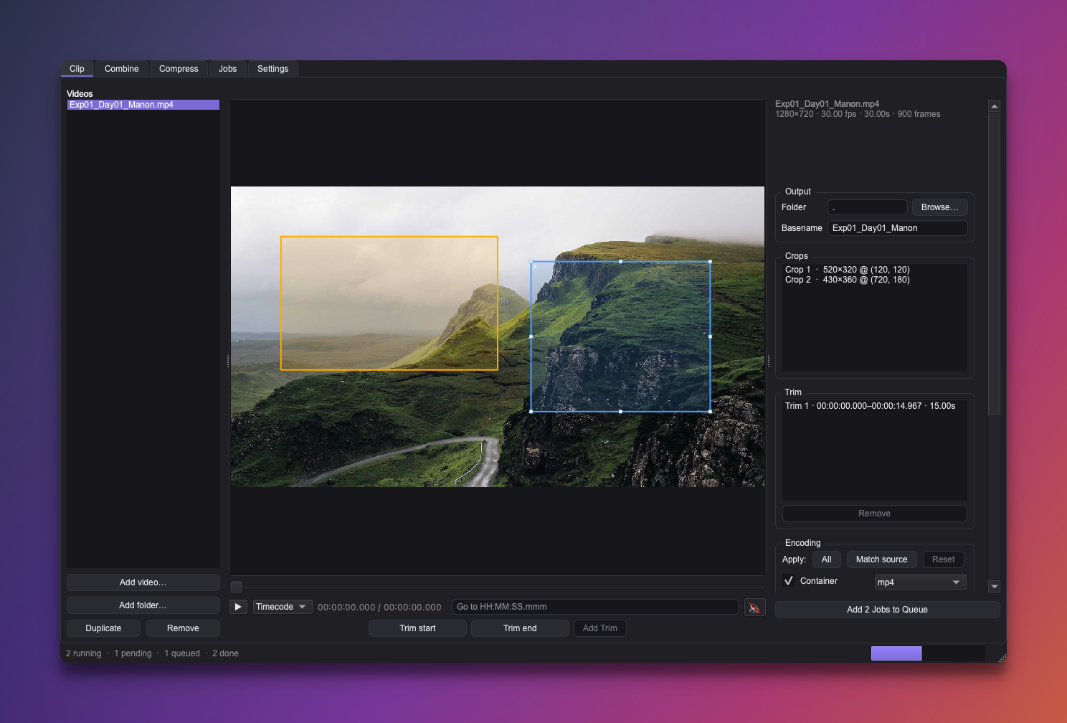Switch to the Compress tab

(x=179, y=69)
